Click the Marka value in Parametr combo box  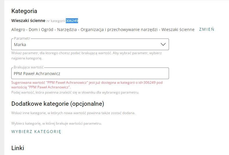point(20,45)
